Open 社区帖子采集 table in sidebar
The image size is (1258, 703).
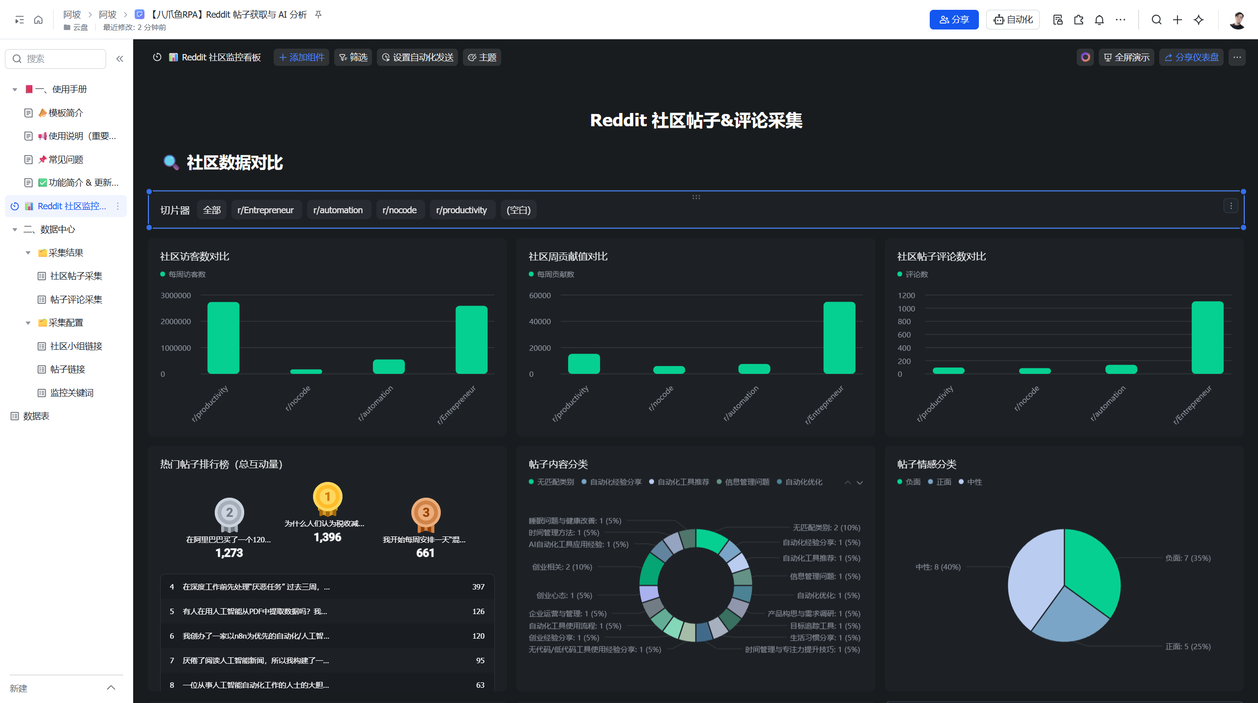click(x=76, y=276)
